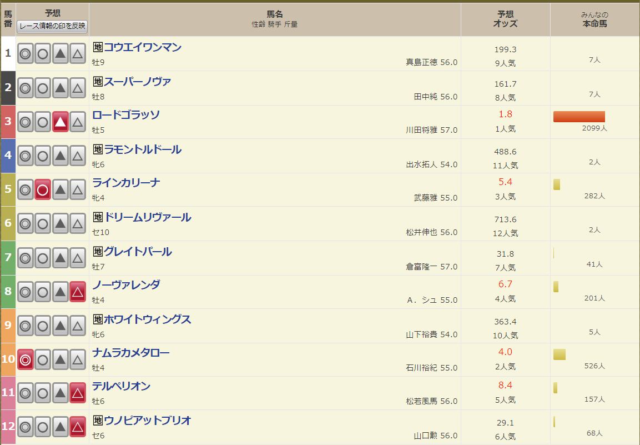Set double-circle mark for ロードゴラッソ
Image resolution: width=640 pixels, height=445 pixels.
tap(26, 122)
